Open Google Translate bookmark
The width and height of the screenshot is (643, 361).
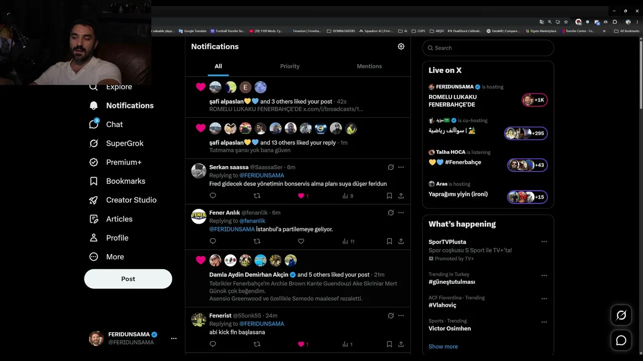[192, 31]
